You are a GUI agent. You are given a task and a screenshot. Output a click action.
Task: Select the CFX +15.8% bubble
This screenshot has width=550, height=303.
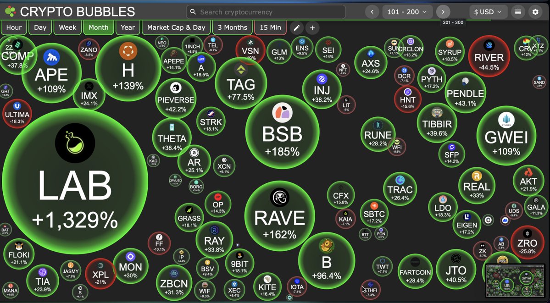click(340, 195)
